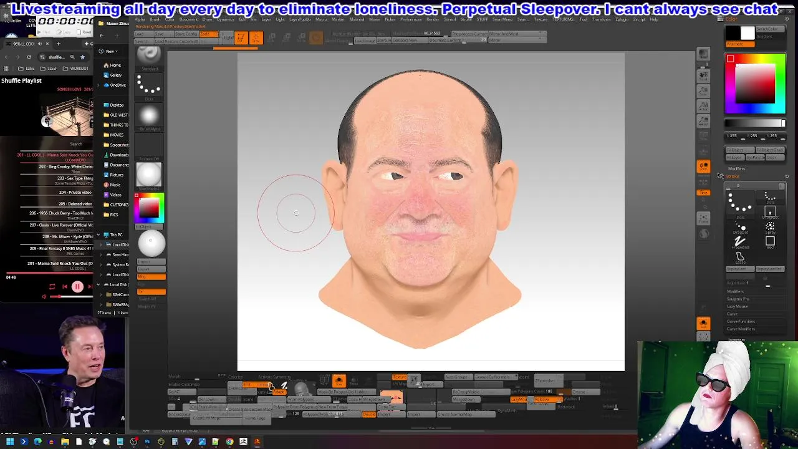Open the Brush menu

coord(155,19)
